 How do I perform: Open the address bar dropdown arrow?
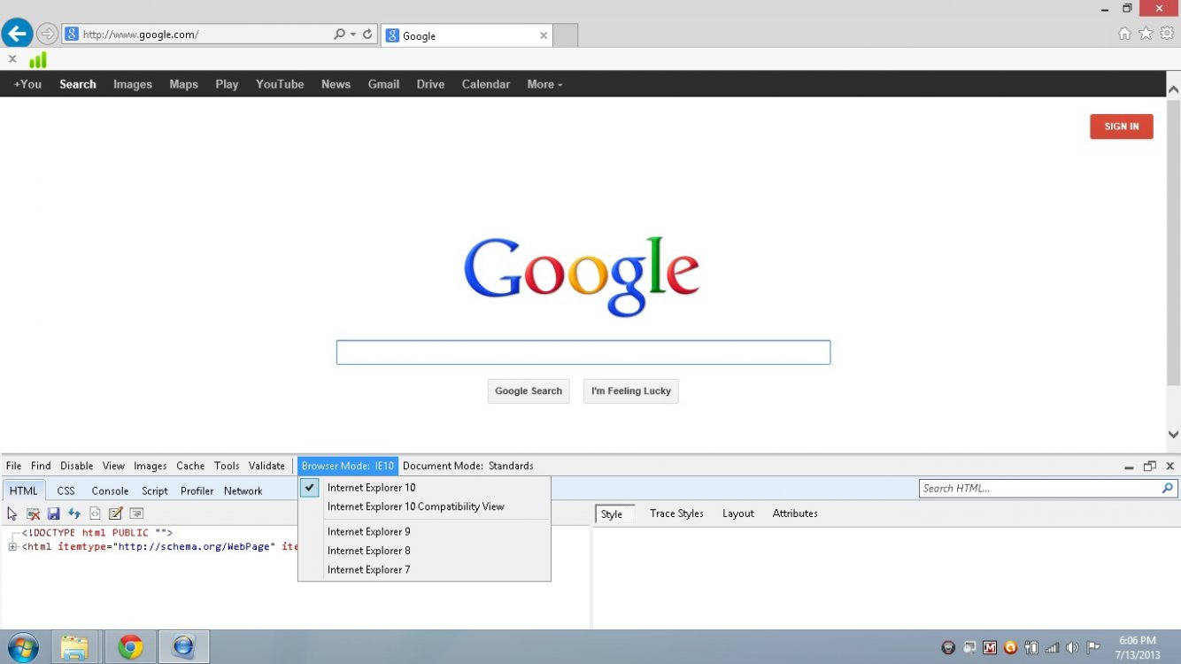pos(353,35)
